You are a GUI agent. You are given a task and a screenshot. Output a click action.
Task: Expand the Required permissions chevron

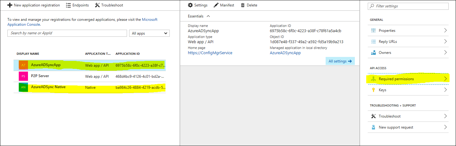(x=445, y=79)
